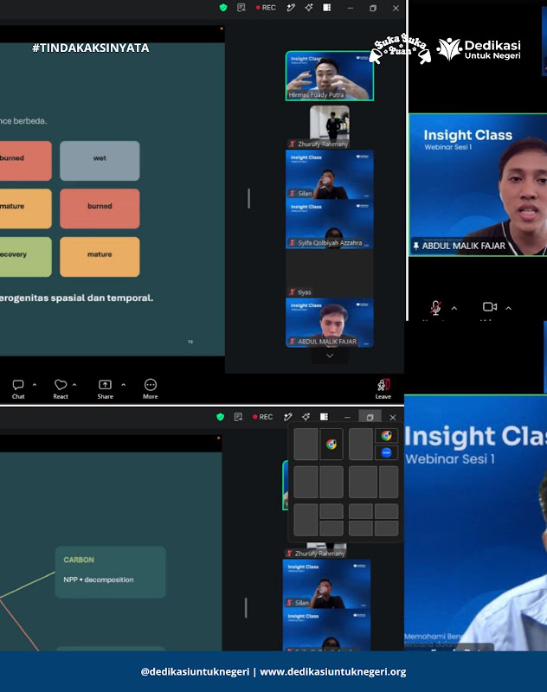The image size is (547, 692).
Task: Open Chat in the upper Zoom window
Action: 18,388
